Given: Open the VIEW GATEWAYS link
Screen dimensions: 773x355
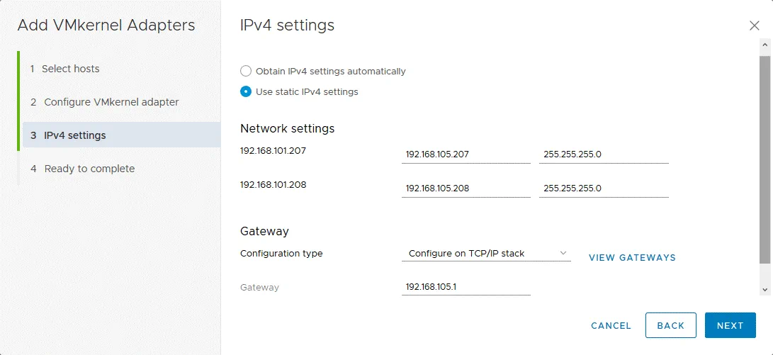Looking at the screenshot, I should pos(632,257).
